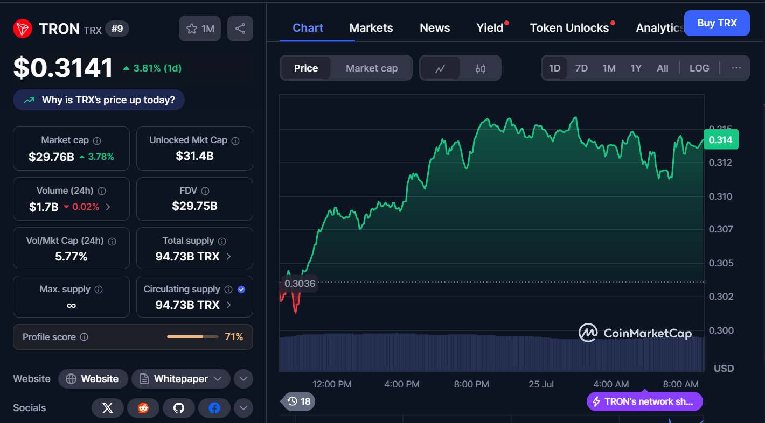The width and height of the screenshot is (765, 423).
Task: Click the Profile score progress bar
Action: [193, 337]
